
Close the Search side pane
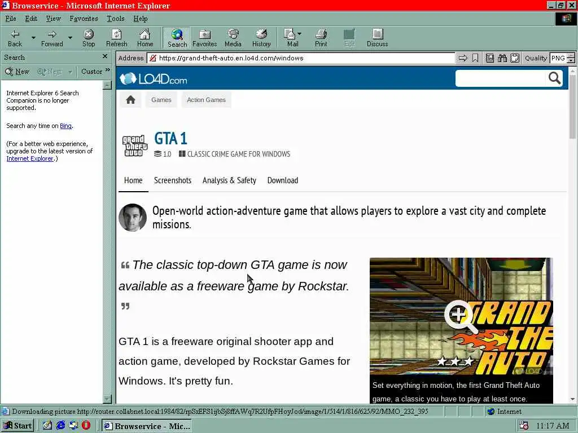point(105,56)
